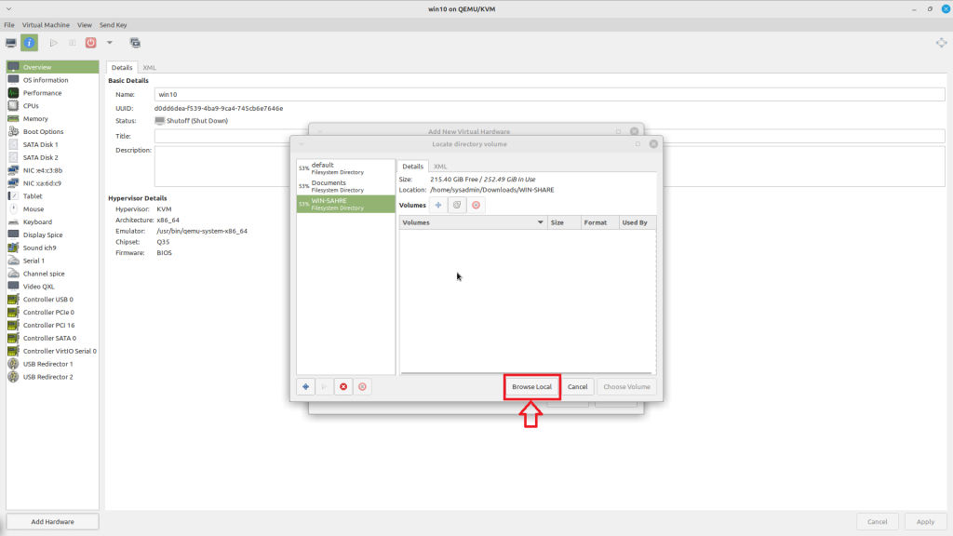This screenshot has width=953, height=536.
Task: Select Sound ich9 entry
Action: tap(52, 248)
